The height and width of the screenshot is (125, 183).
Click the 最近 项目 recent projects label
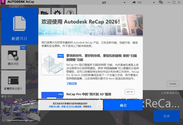tap(7, 96)
